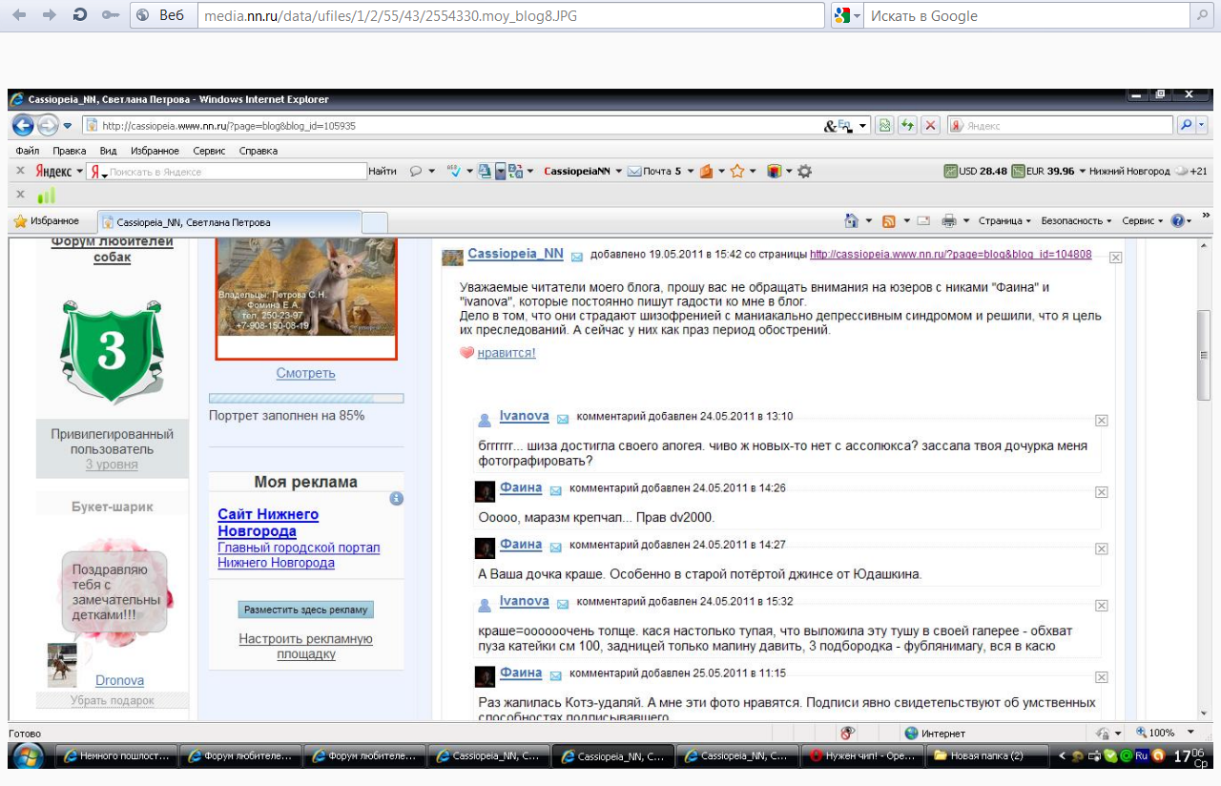Open Yandex bar settings gear
The height and width of the screenshot is (786, 1221).
(x=804, y=172)
